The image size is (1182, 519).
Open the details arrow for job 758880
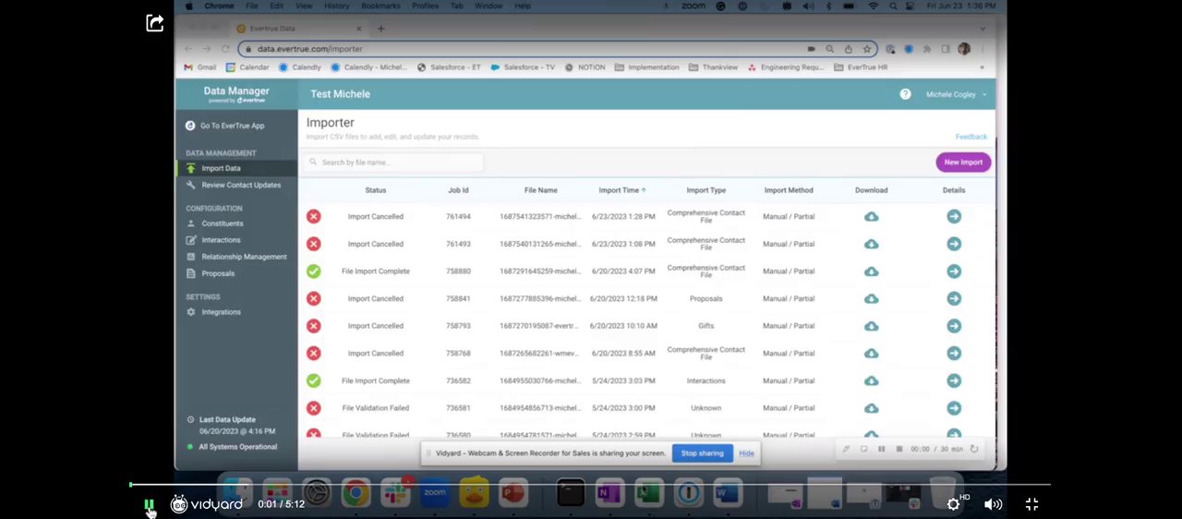click(954, 272)
